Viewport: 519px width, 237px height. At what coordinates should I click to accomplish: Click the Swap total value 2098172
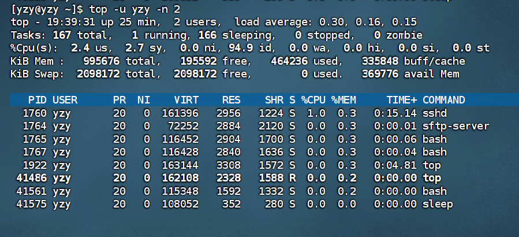pos(98,73)
